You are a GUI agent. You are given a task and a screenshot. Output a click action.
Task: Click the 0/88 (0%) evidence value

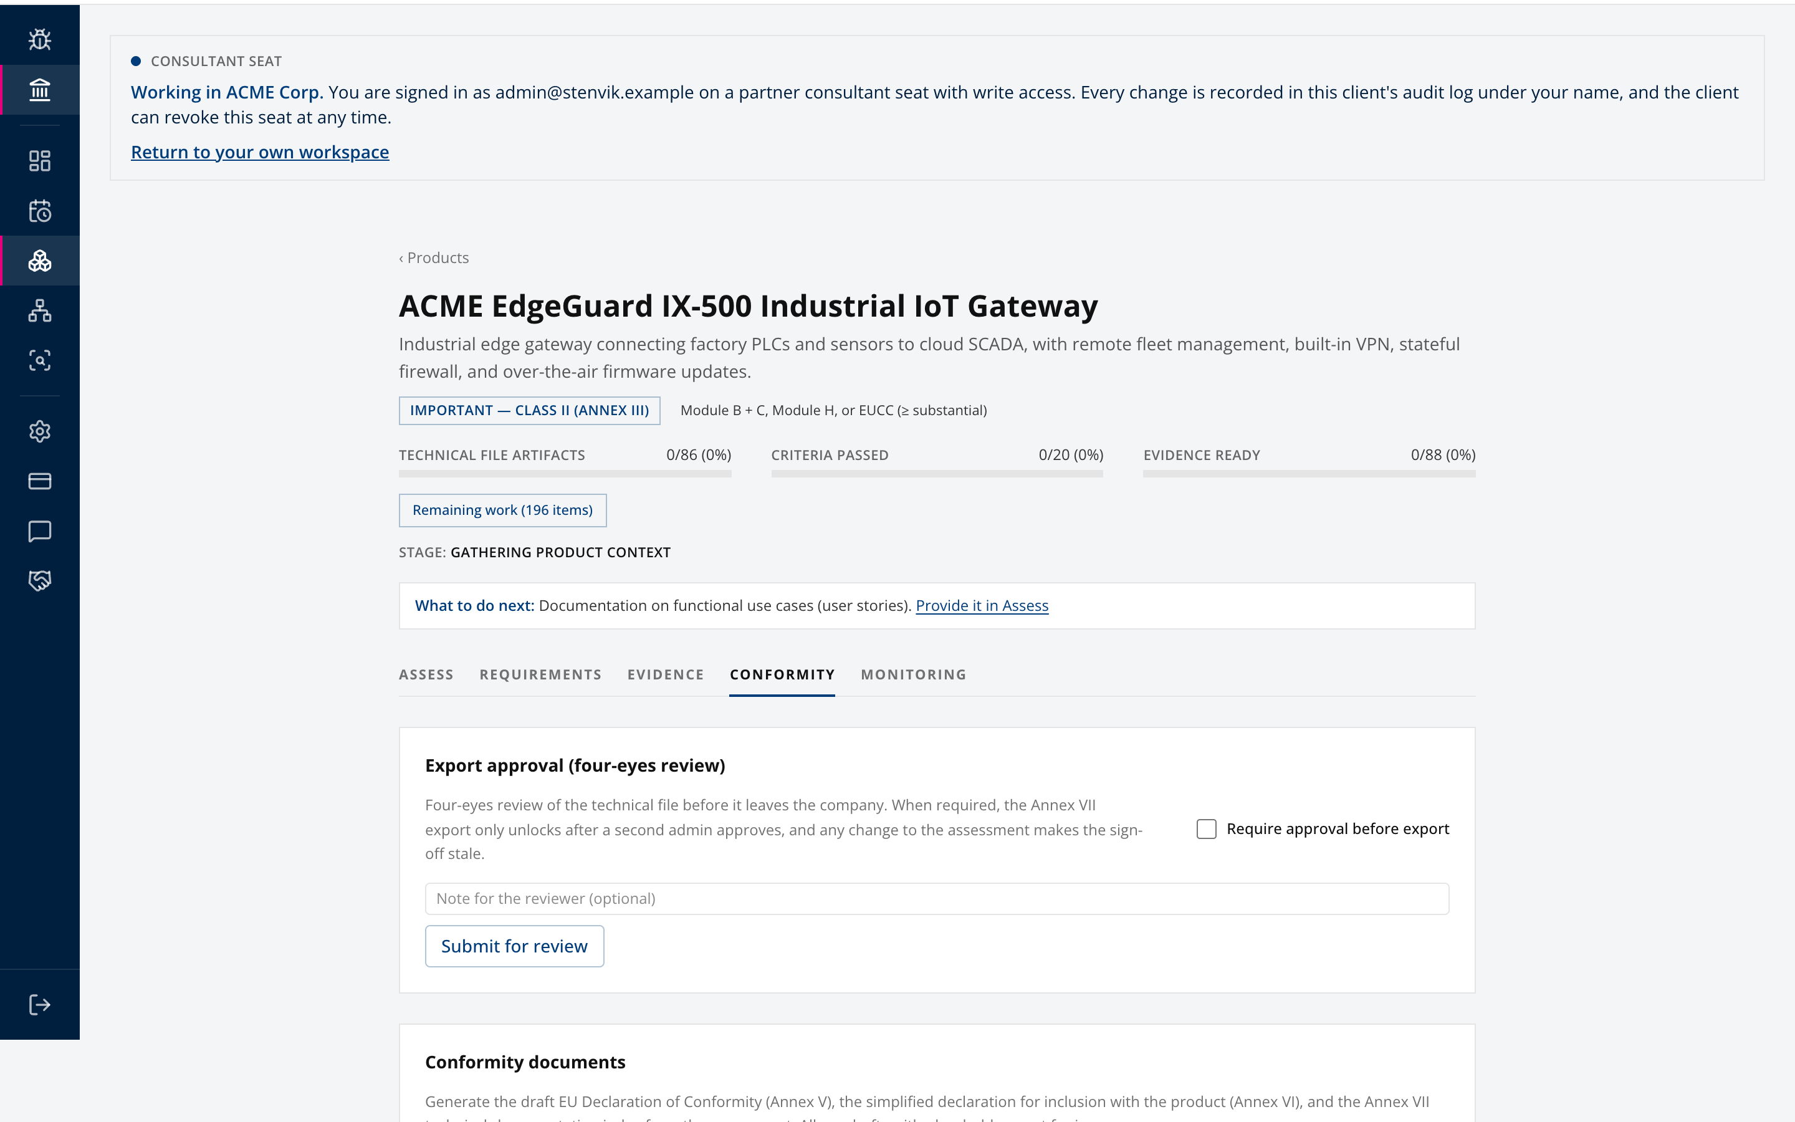pos(1443,455)
